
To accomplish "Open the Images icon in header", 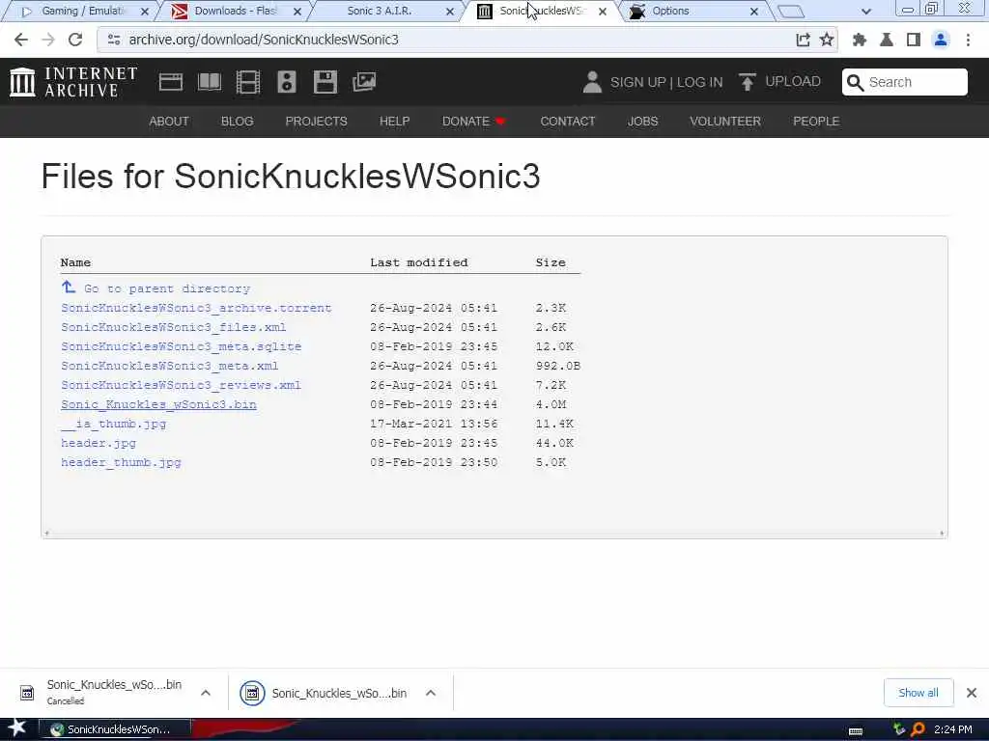I will pos(364,82).
